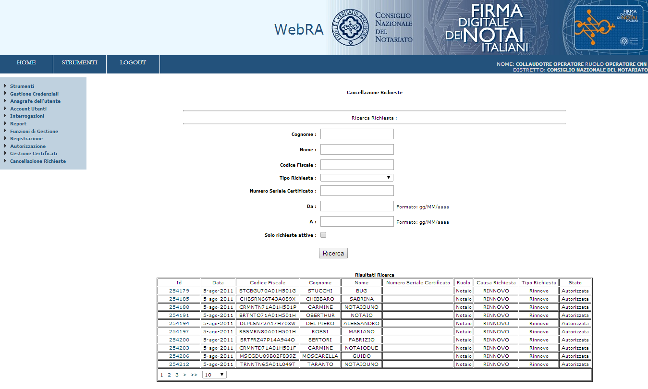Select request Id 254212
The height and width of the screenshot is (389, 648).
click(179, 364)
